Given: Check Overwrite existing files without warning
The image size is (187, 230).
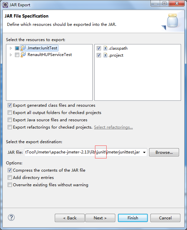Looking at the screenshot, I should point(10,185).
